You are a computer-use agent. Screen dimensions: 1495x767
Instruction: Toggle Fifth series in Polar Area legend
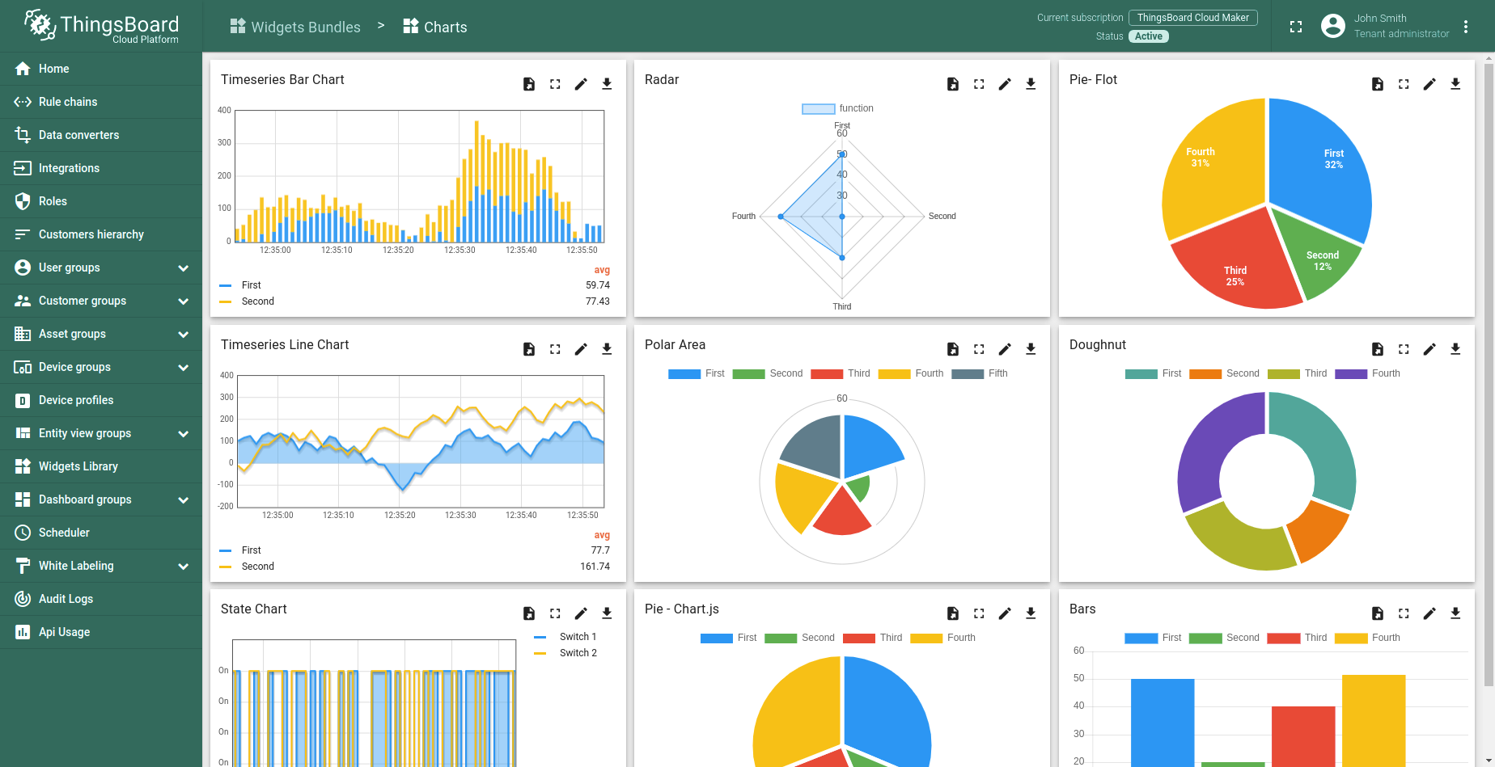click(980, 373)
